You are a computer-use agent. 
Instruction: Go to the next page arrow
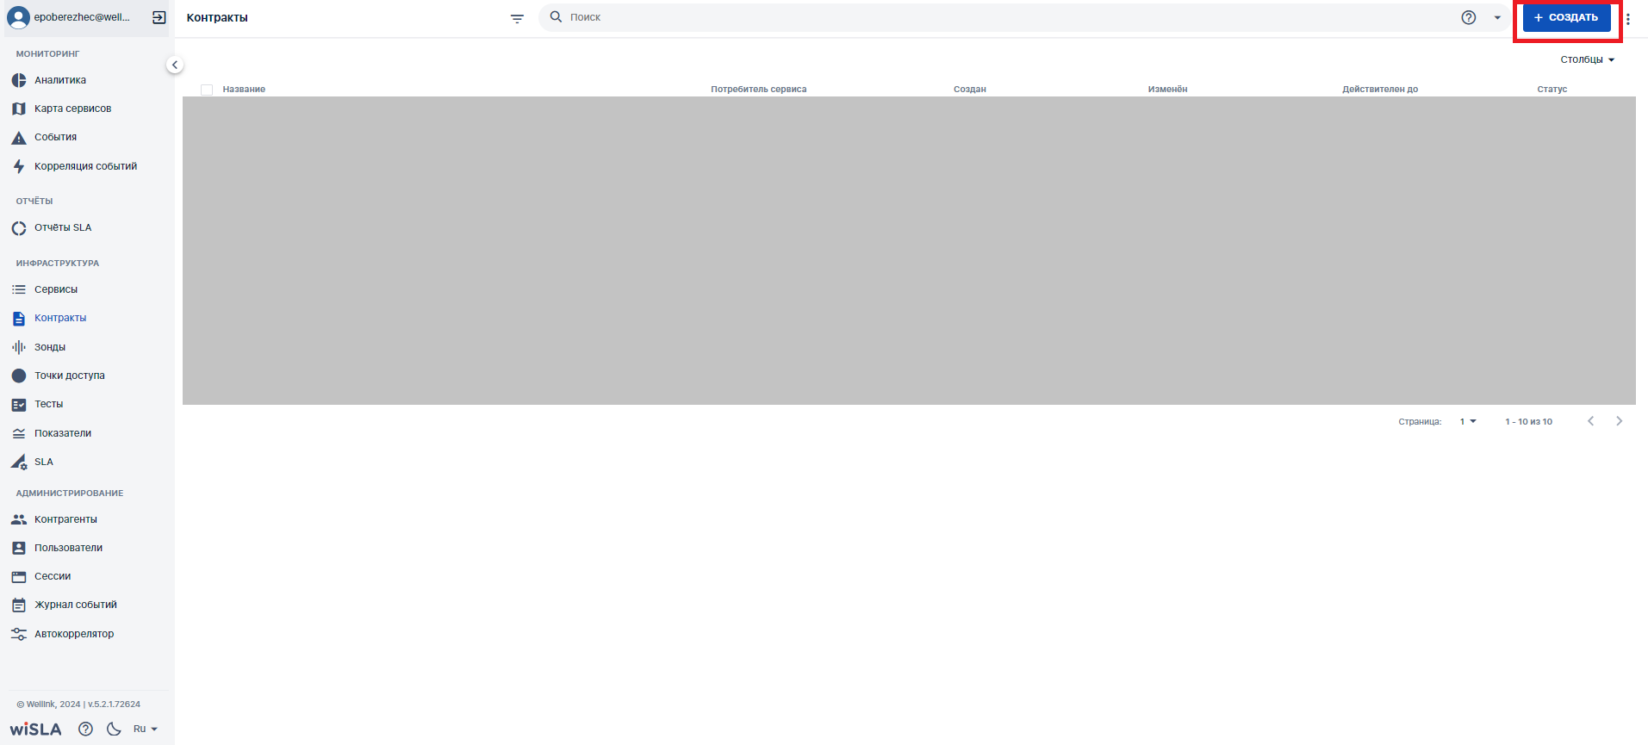[x=1620, y=421]
